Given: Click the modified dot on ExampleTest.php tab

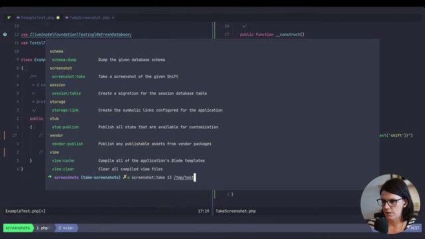Looking at the screenshot, I should [x=58, y=18].
